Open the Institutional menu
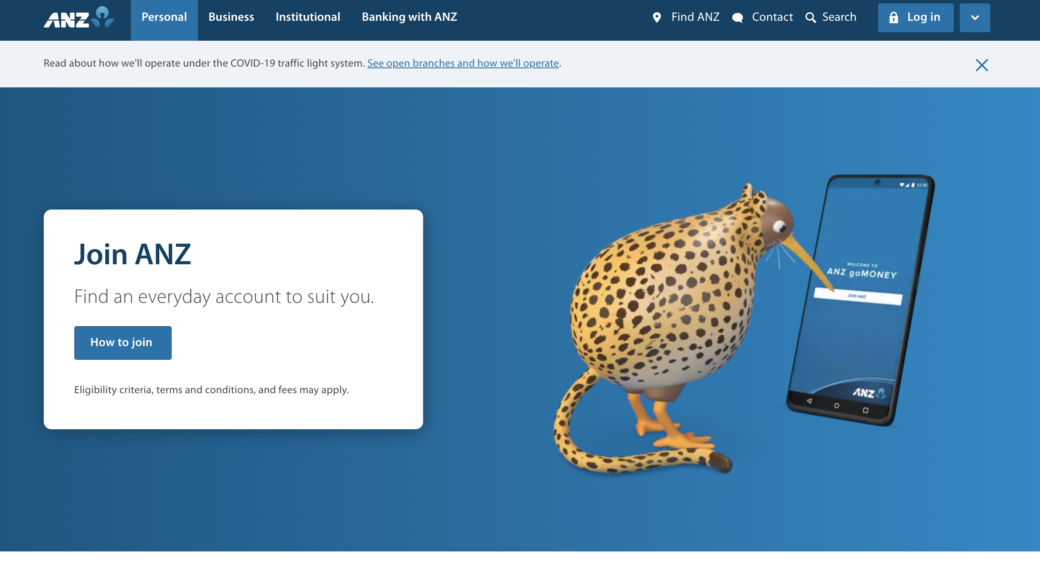 pos(308,17)
